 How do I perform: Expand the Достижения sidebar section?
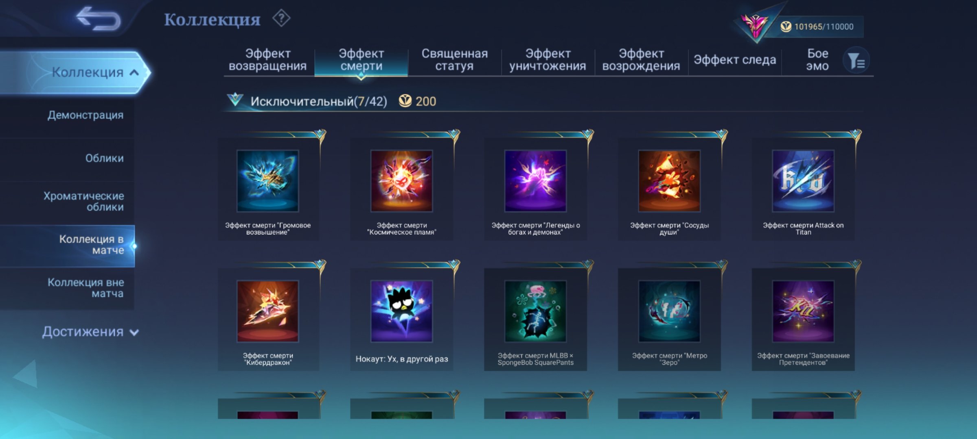(x=90, y=332)
